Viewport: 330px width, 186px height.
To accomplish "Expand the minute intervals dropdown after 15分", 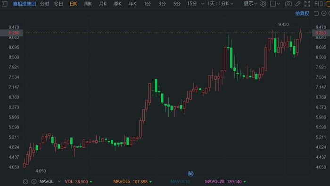I will [202, 4].
